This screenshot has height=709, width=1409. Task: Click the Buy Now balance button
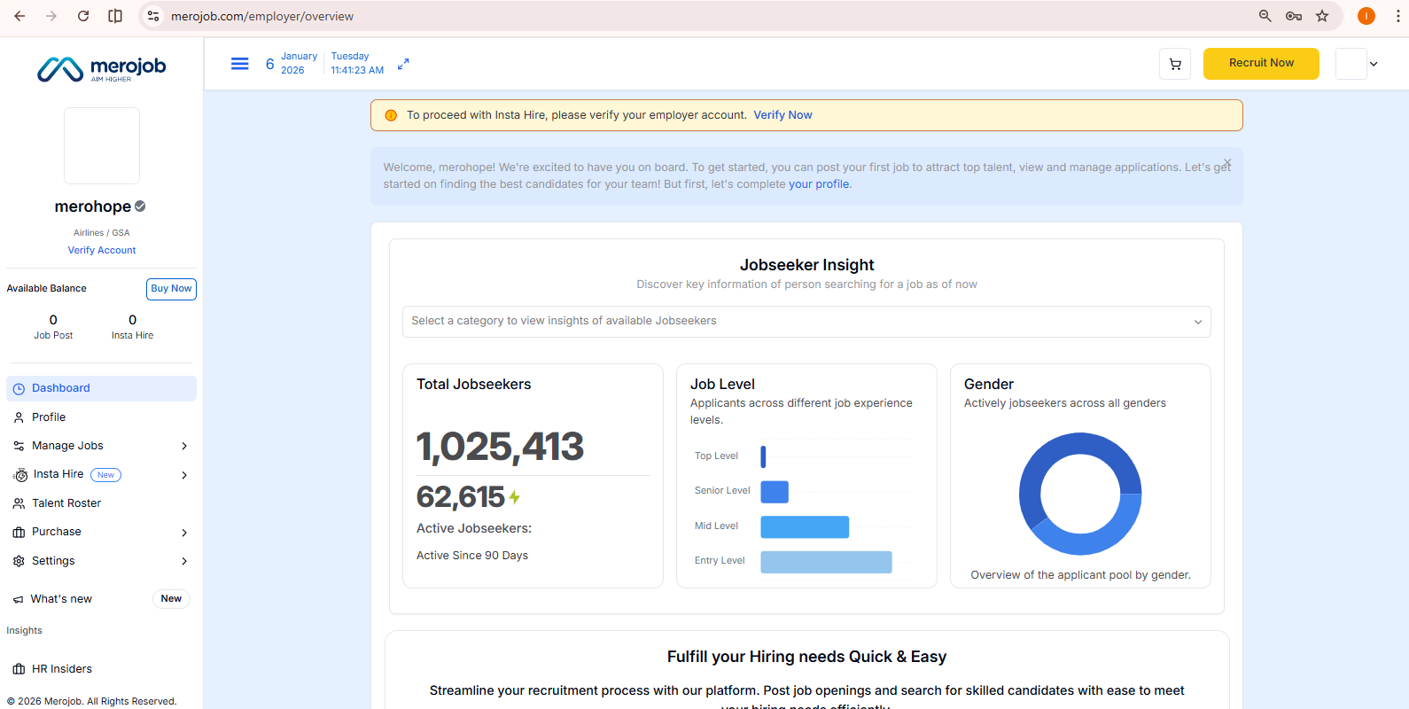(171, 289)
